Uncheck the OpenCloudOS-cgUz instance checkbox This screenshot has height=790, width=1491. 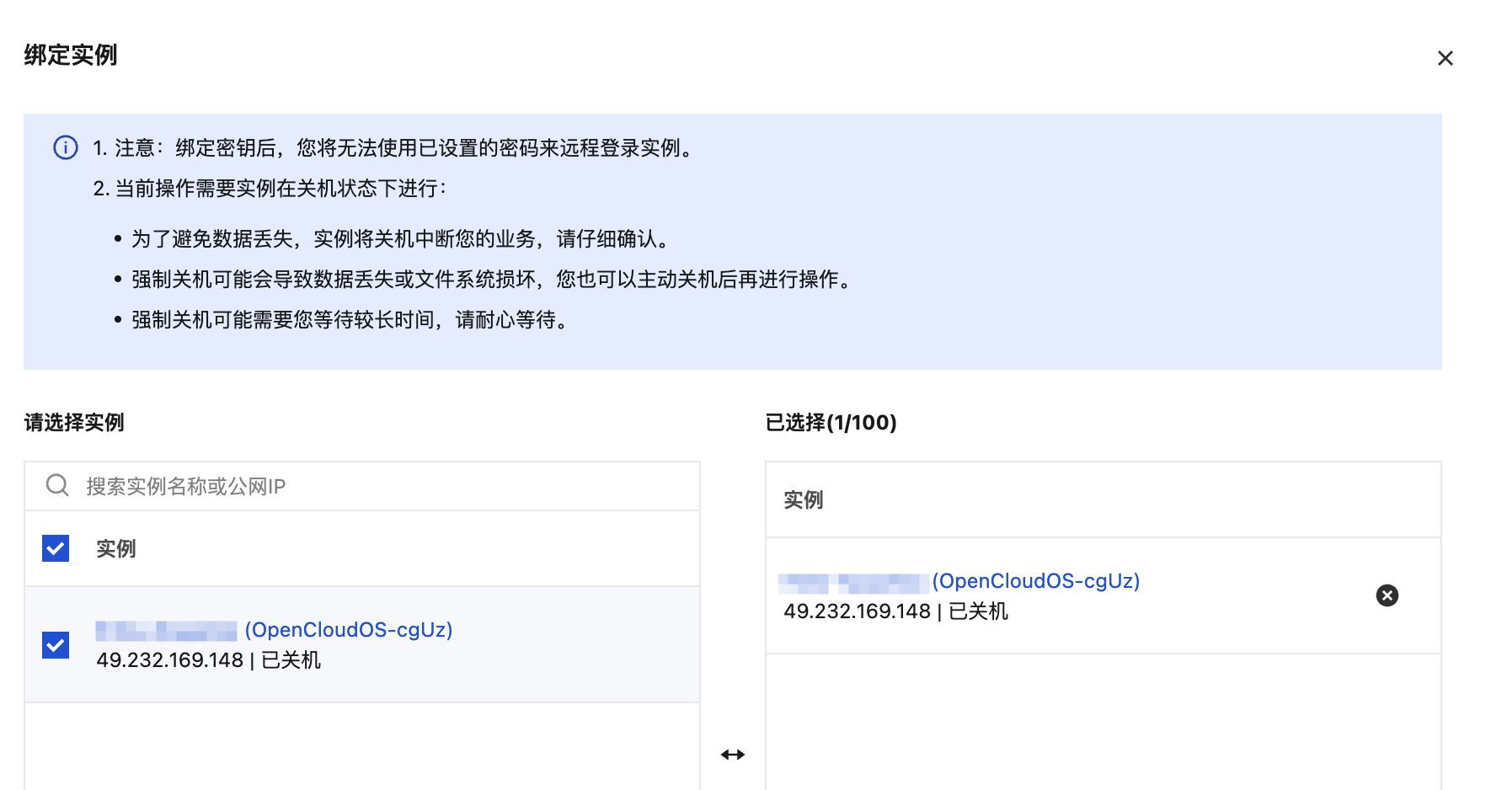click(x=56, y=645)
